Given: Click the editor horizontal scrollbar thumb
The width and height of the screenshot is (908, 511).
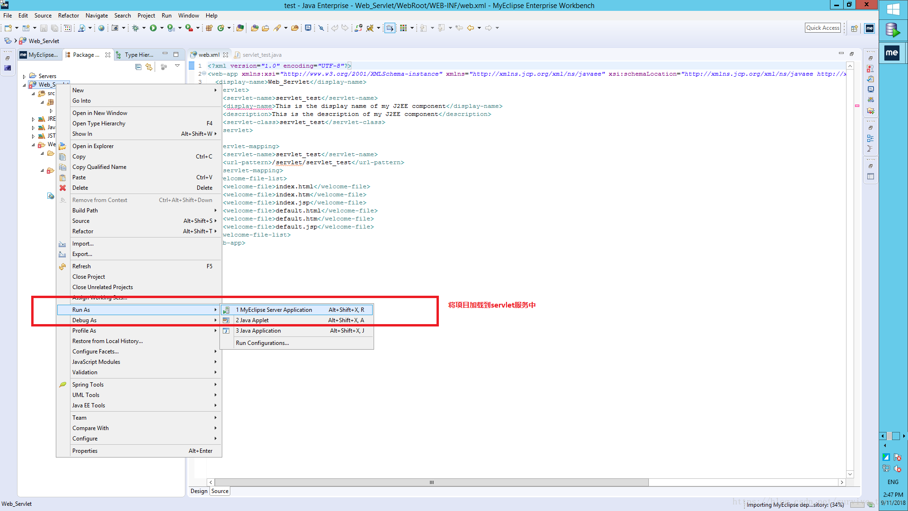Looking at the screenshot, I should click(x=431, y=483).
